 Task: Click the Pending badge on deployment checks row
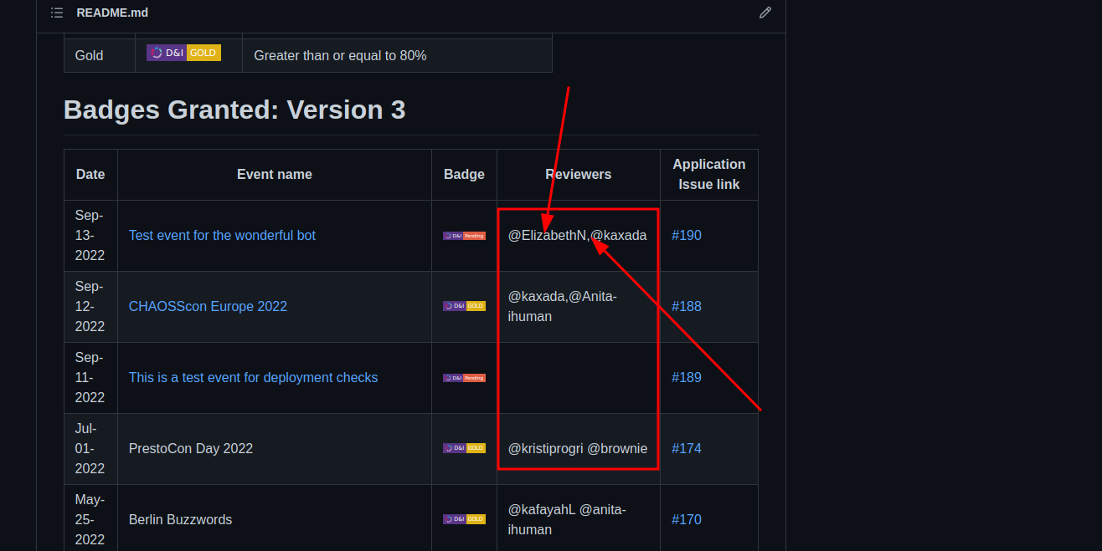(464, 377)
